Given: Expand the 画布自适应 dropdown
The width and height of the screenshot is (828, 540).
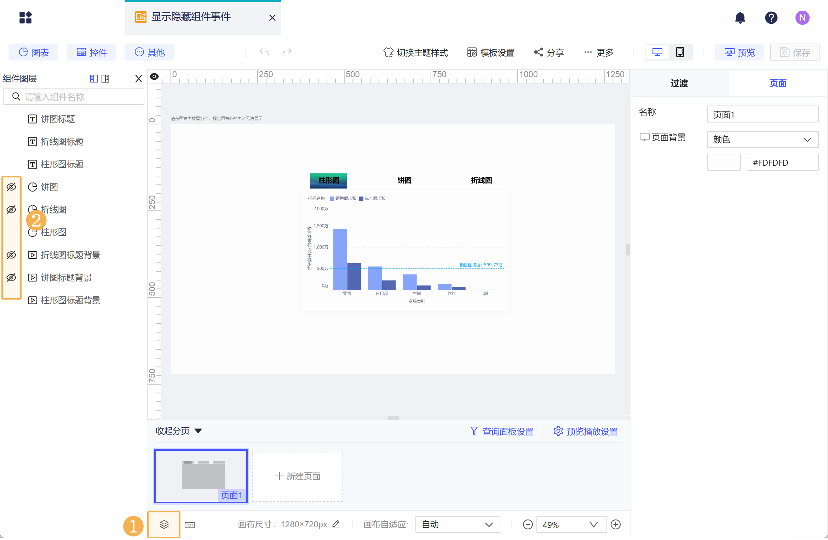Looking at the screenshot, I should pos(457,524).
